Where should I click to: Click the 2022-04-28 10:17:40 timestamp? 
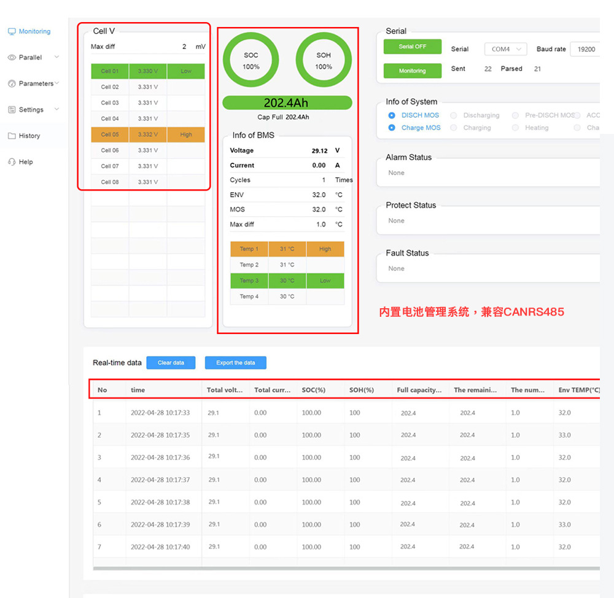[x=160, y=547]
